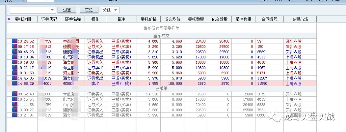Open the empty filter combo box
The image size is (346, 132).
tap(33, 10)
